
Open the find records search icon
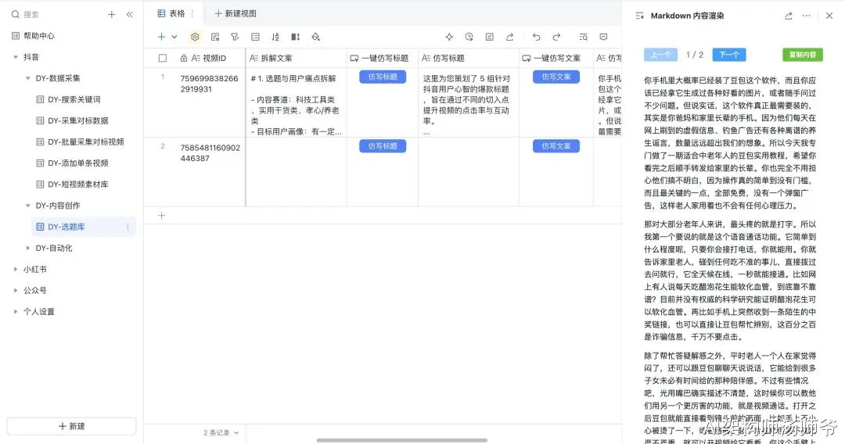[583, 37]
